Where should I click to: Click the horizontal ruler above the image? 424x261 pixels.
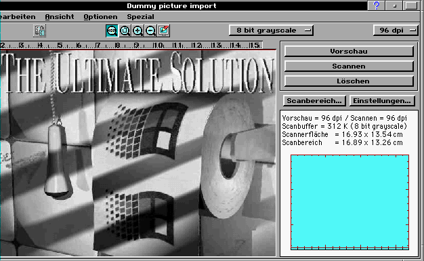(x=131, y=45)
